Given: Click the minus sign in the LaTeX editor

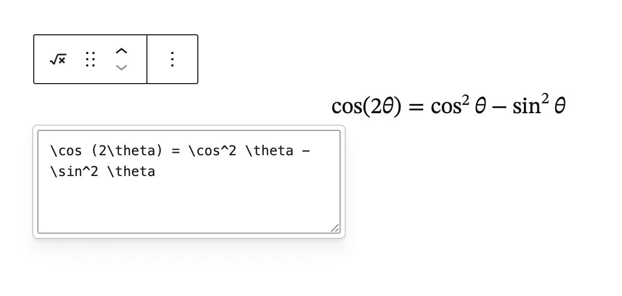Looking at the screenshot, I should (306, 151).
